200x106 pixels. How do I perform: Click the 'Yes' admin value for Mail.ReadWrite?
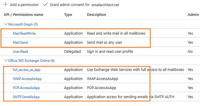pos(190,33)
